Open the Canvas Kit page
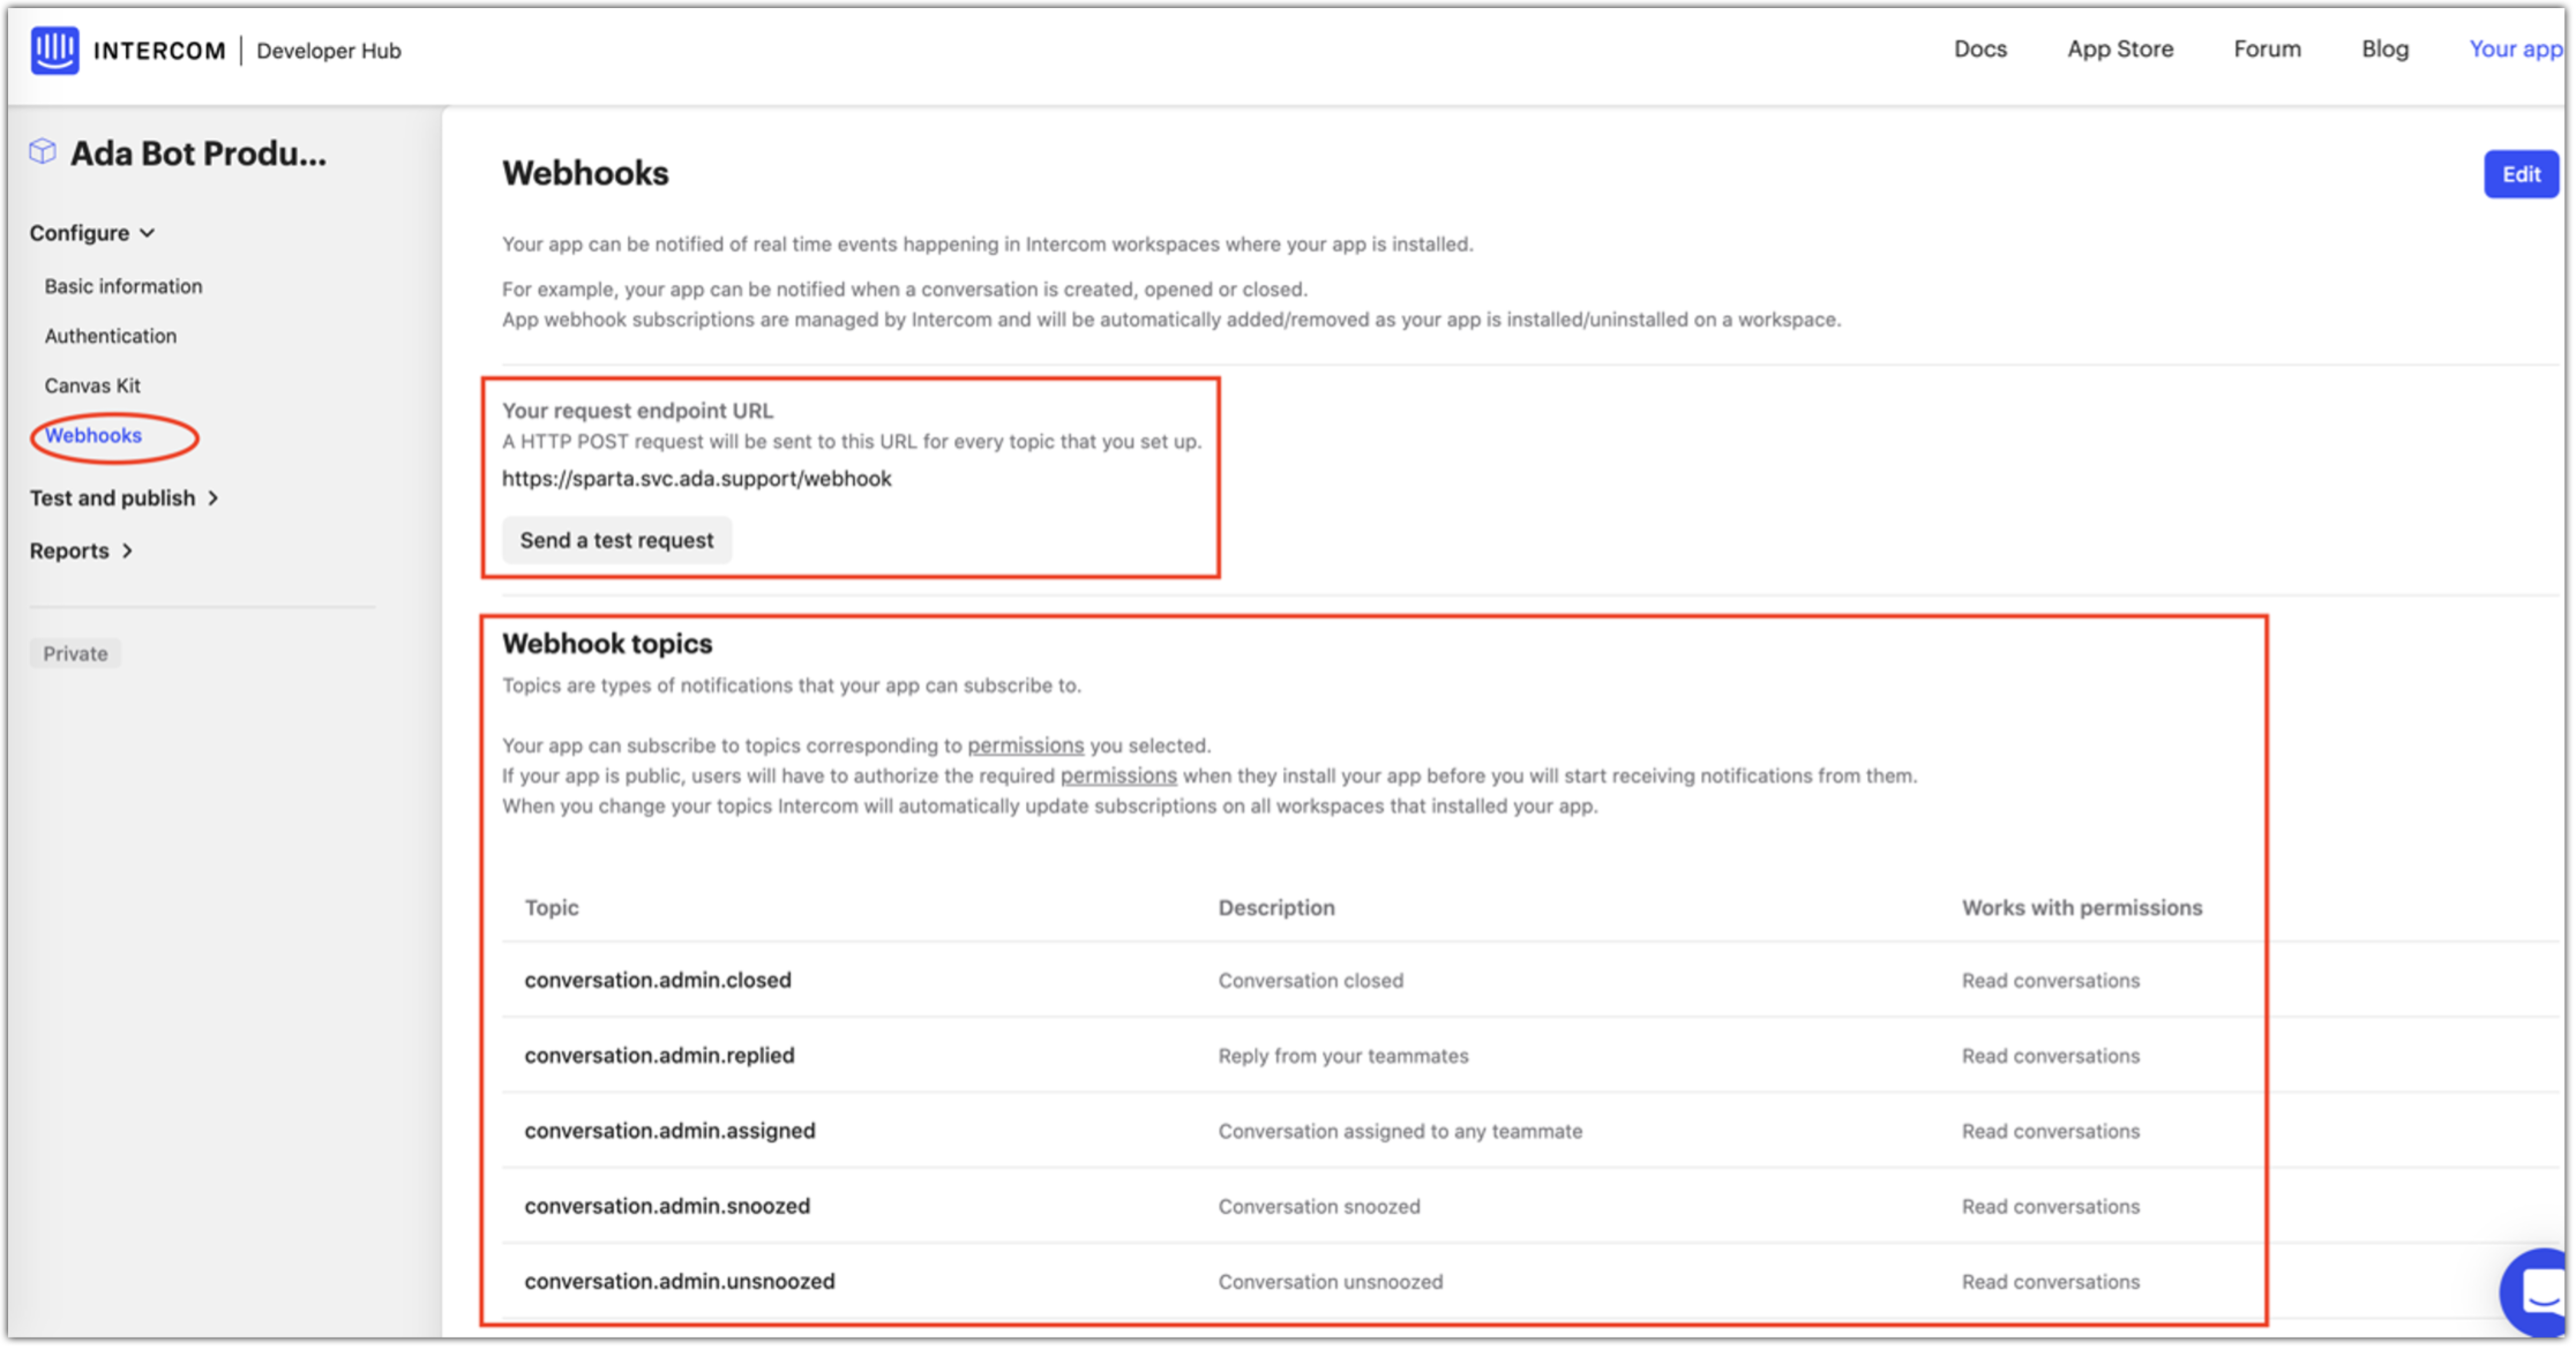Viewport: 2576px width, 1349px height. pyautogui.click(x=92, y=386)
